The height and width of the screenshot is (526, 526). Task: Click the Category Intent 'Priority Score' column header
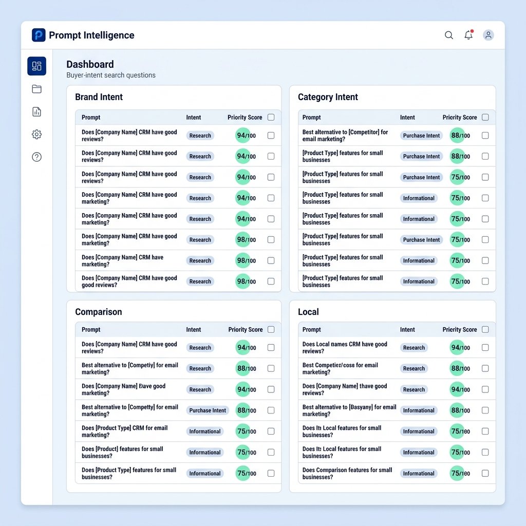click(x=460, y=118)
